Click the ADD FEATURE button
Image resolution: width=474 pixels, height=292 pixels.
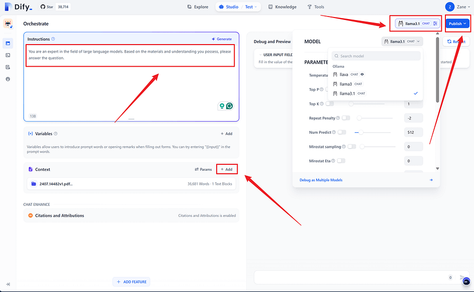pos(131,282)
